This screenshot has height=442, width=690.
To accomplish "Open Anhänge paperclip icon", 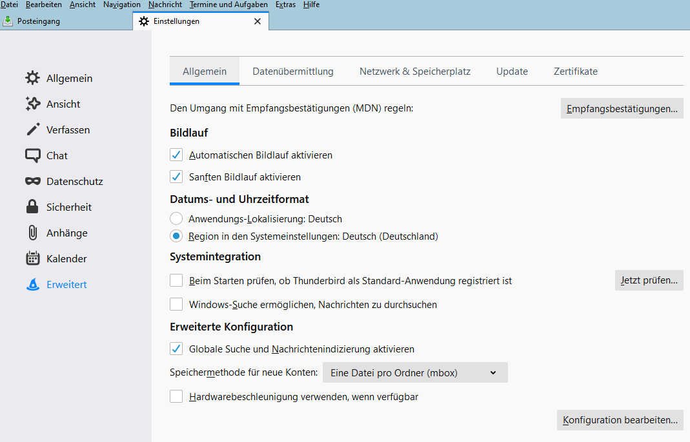I will pos(32,233).
